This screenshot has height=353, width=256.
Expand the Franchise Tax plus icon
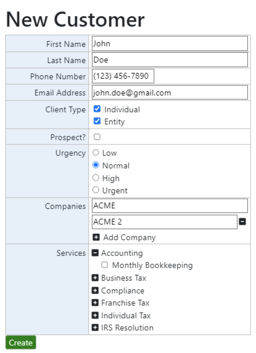pyautogui.click(x=95, y=303)
